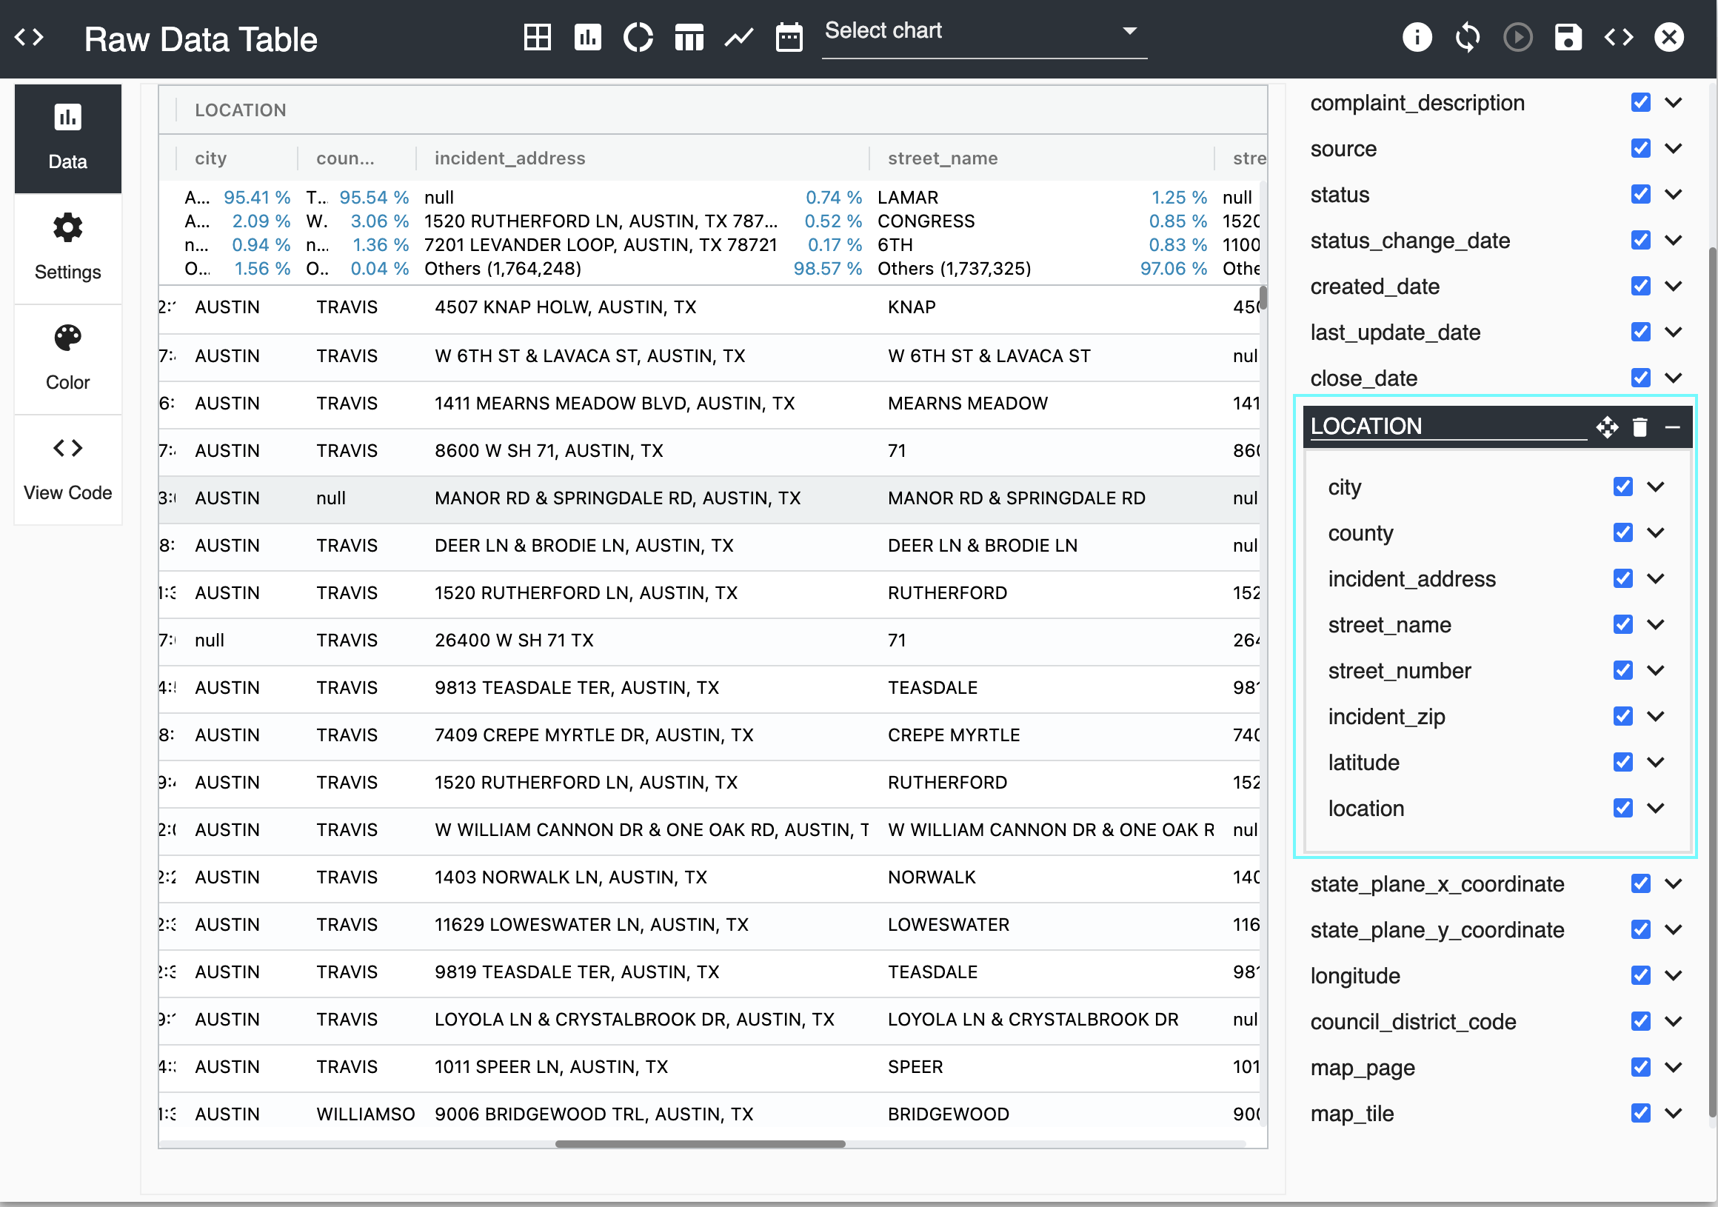Image resolution: width=1718 pixels, height=1207 pixels.
Task: Save with the floppy disk icon
Action: (x=1568, y=38)
